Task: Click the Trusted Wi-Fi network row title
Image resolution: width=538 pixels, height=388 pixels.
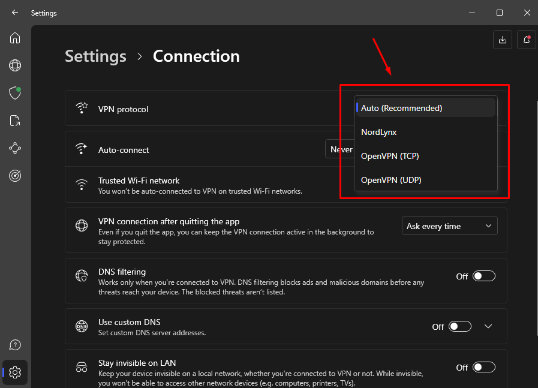Action: pos(139,181)
